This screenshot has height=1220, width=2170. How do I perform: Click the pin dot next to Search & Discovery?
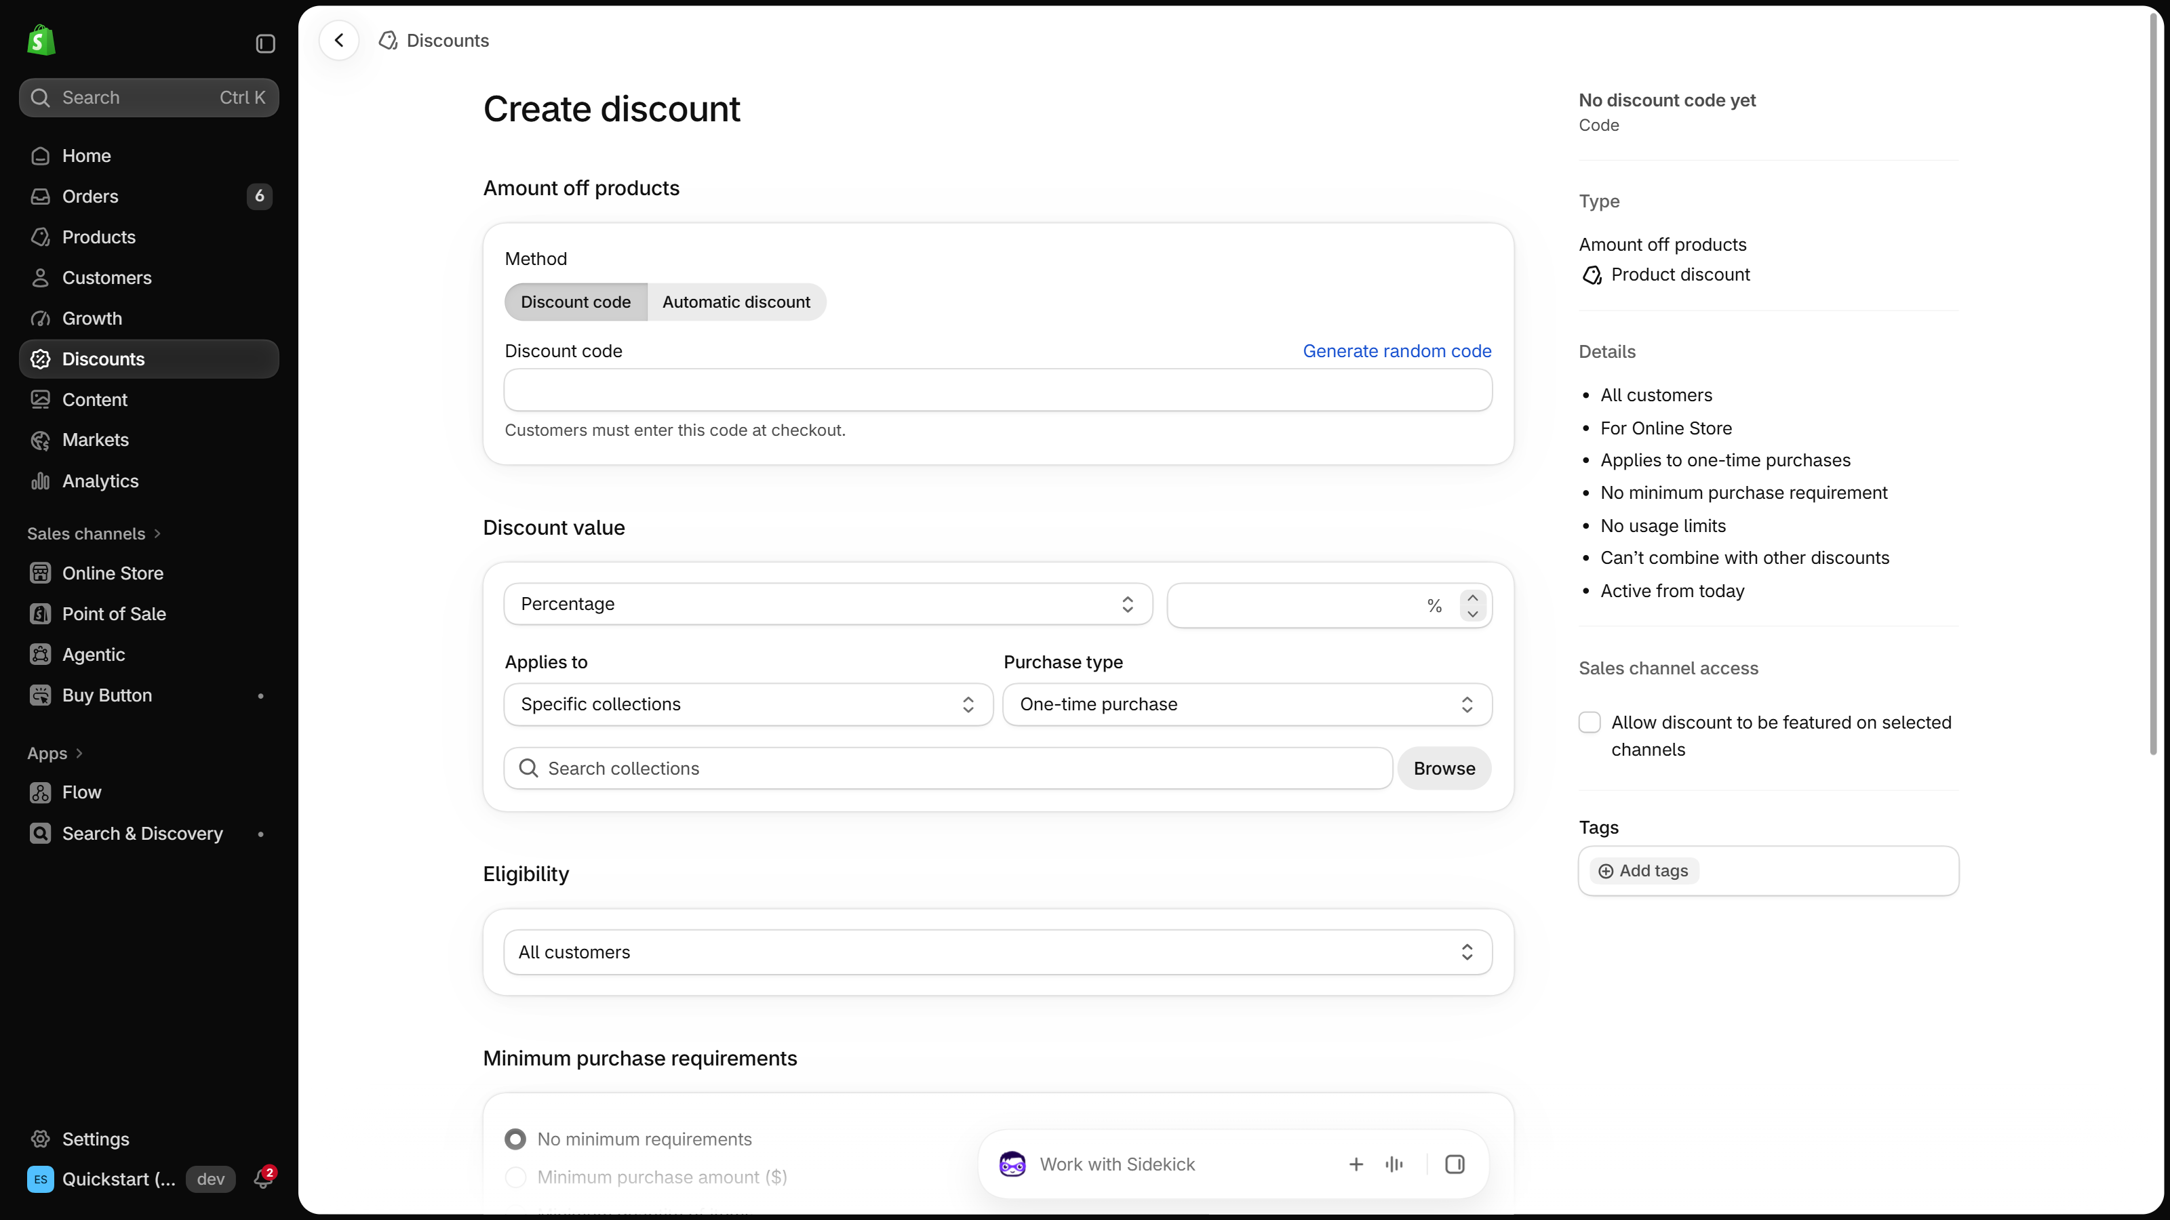coord(260,834)
